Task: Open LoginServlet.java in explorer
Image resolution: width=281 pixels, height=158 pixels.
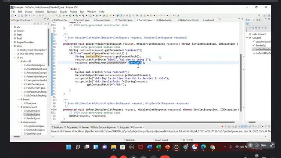Action: point(35,126)
